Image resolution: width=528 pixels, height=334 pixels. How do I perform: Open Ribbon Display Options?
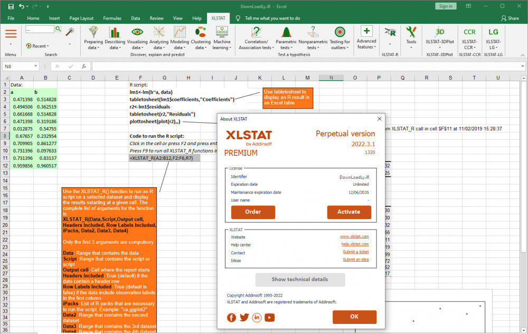(468, 6)
